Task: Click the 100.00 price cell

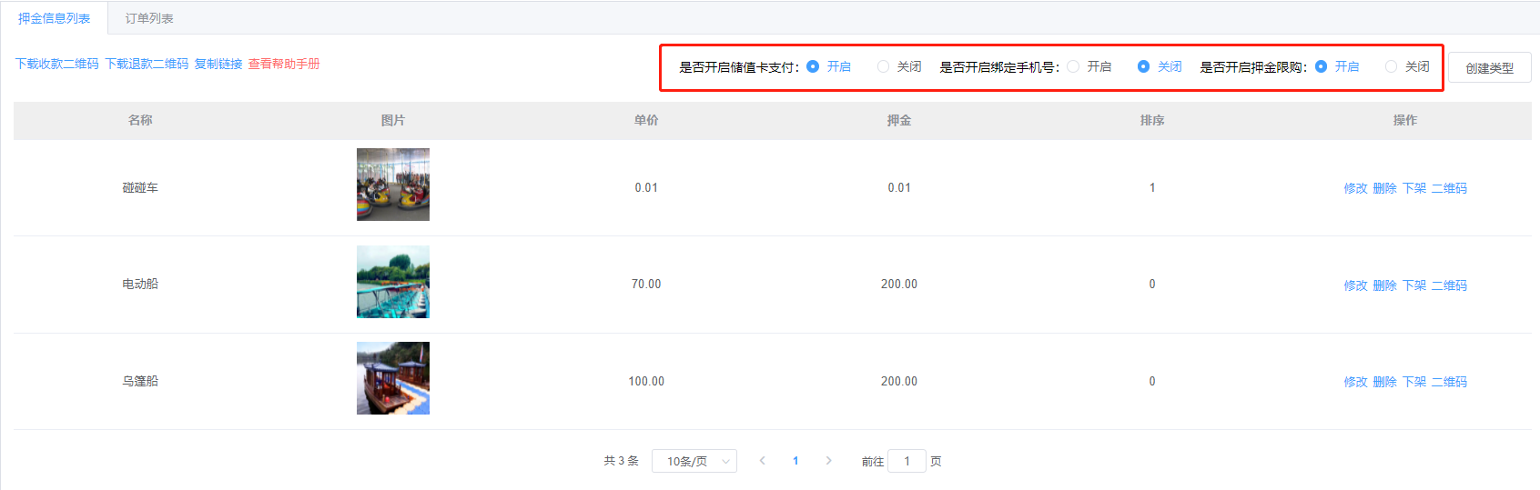Action: point(646,382)
